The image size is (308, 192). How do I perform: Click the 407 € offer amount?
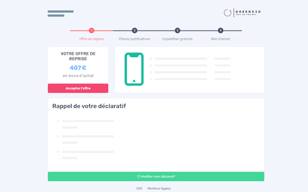tap(78, 68)
